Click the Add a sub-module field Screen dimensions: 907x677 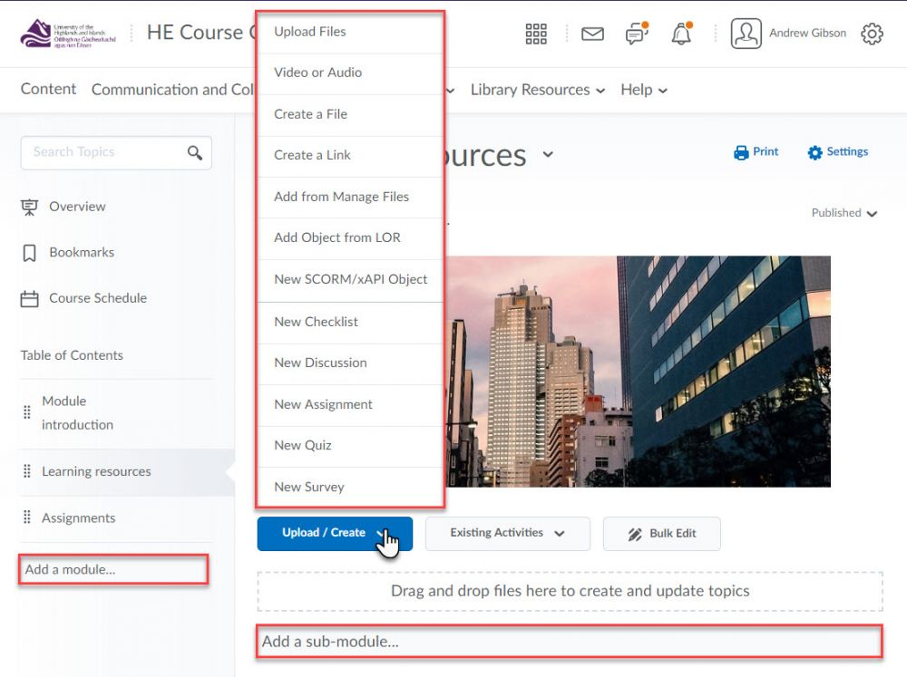click(x=570, y=641)
